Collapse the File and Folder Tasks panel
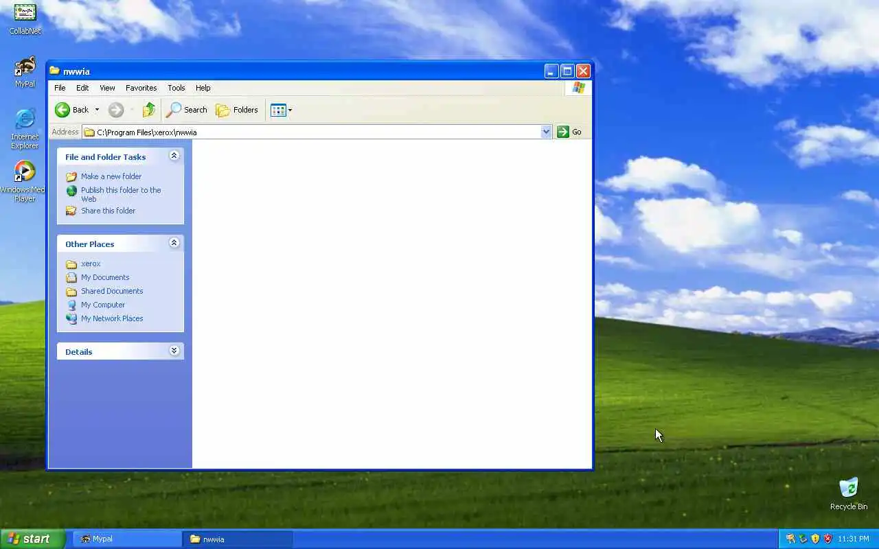Viewport: 879px width, 549px height. click(174, 156)
